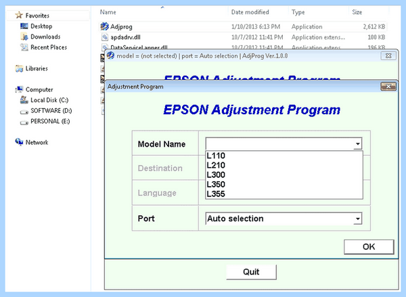Click the Adjprog date 1/10/2013 6:13 PM
This screenshot has height=297, width=406.
click(256, 26)
